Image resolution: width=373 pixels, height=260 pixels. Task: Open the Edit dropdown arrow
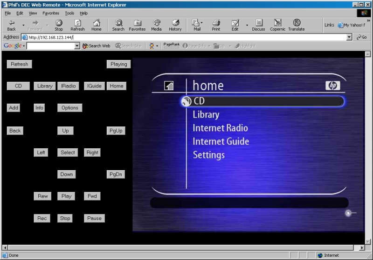(247, 25)
